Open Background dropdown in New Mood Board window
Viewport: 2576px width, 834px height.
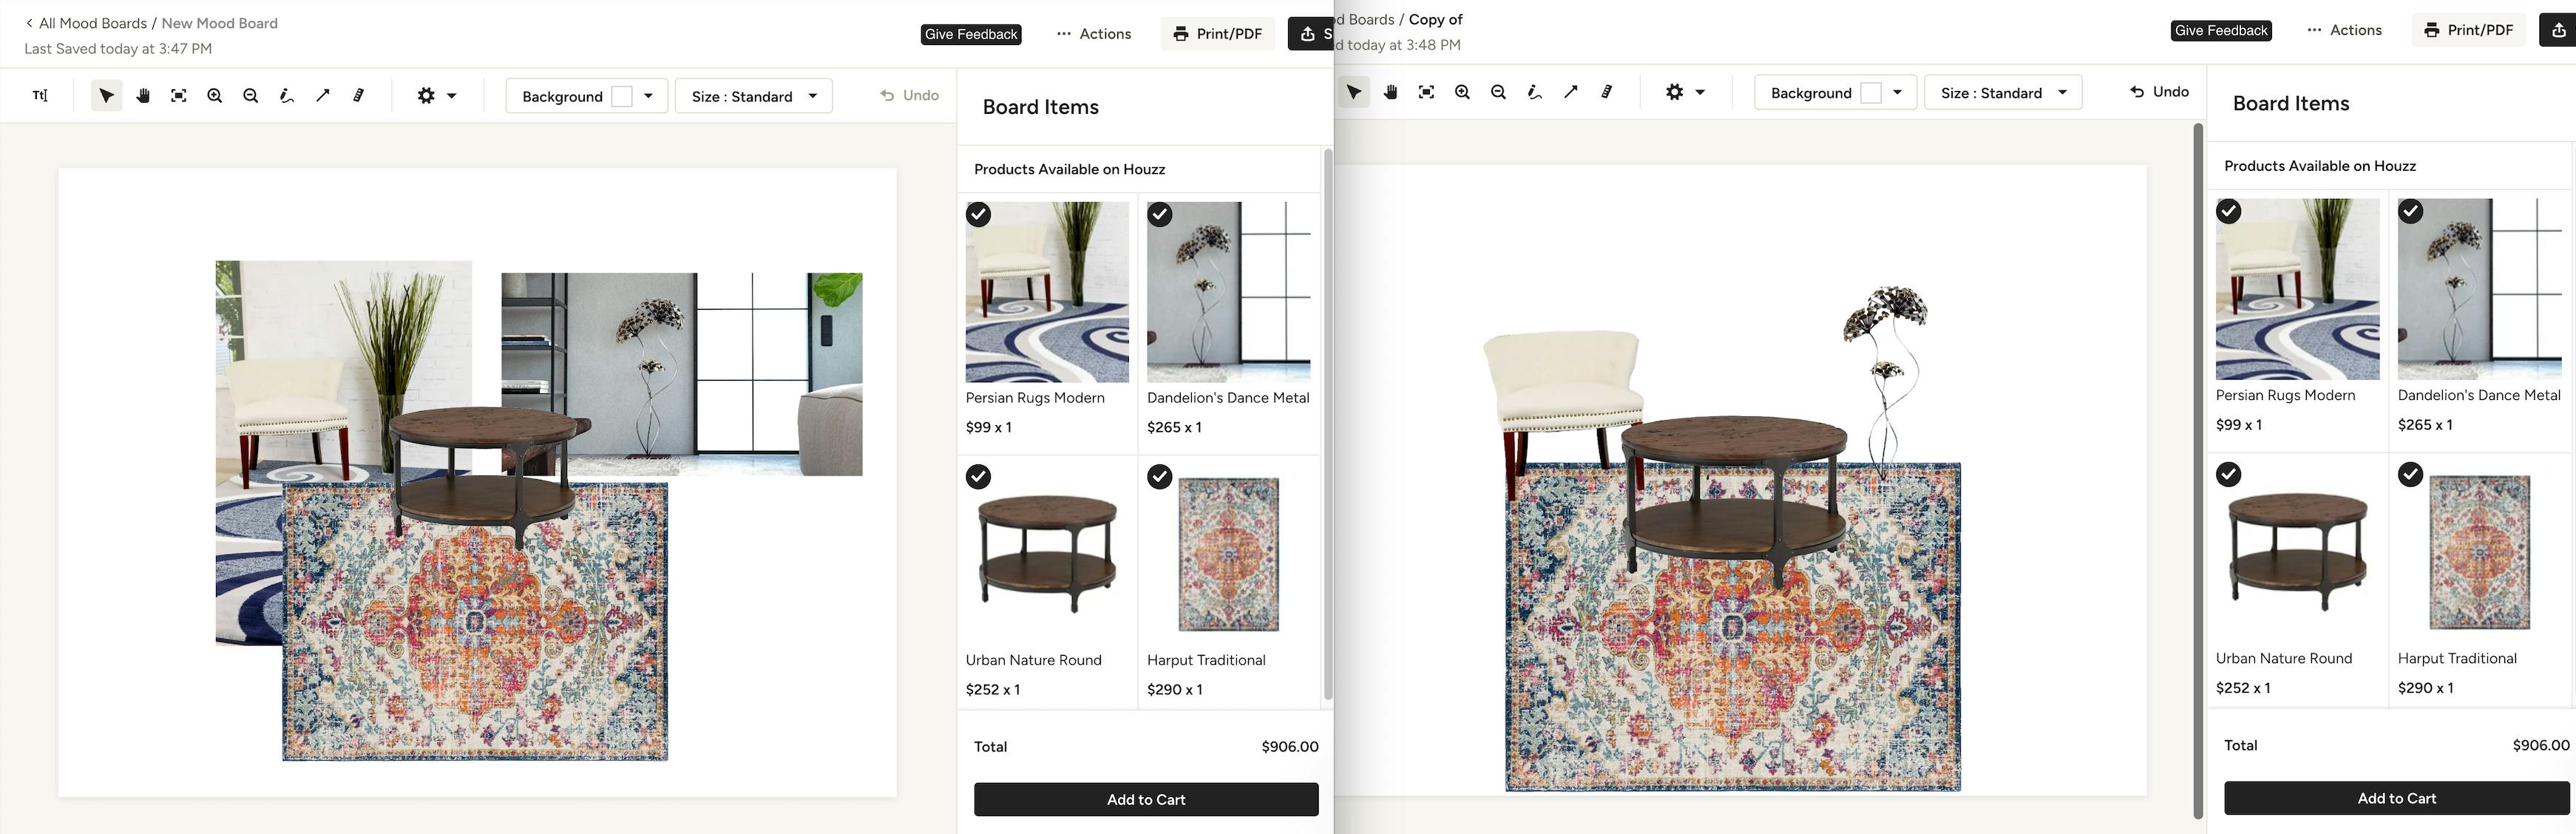(x=587, y=96)
